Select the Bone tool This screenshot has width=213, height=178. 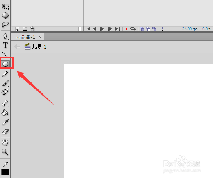click(x=5, y=103)
